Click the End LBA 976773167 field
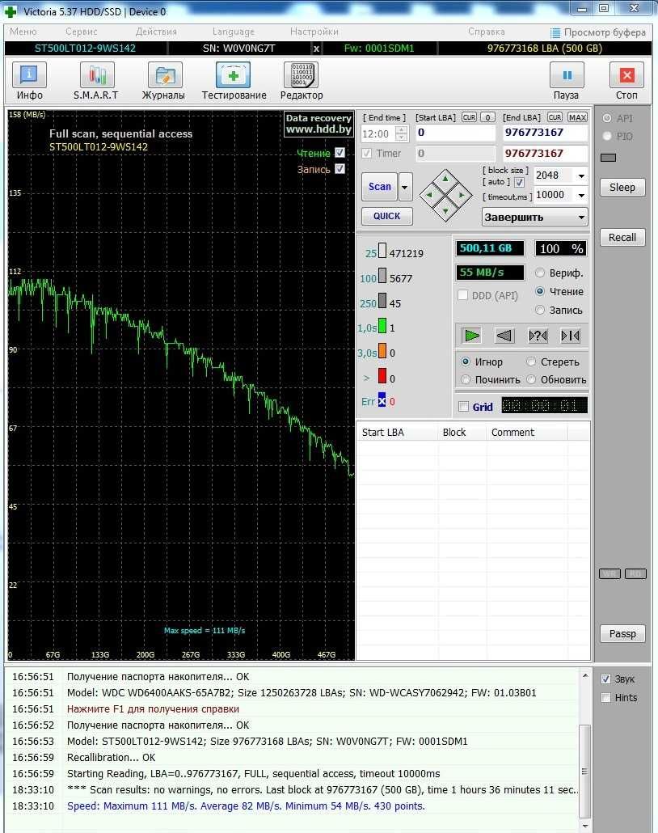Viewport: 658px width, 833px height. pyautogui.click(x=546, y=133)
